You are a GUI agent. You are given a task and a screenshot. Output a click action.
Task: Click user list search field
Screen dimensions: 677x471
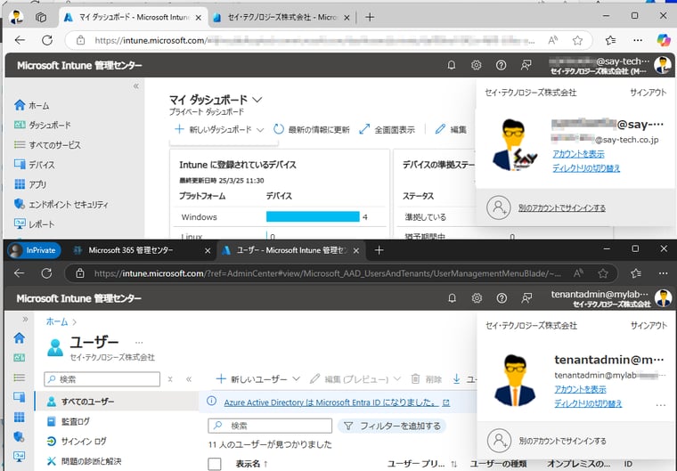point(270,426)
